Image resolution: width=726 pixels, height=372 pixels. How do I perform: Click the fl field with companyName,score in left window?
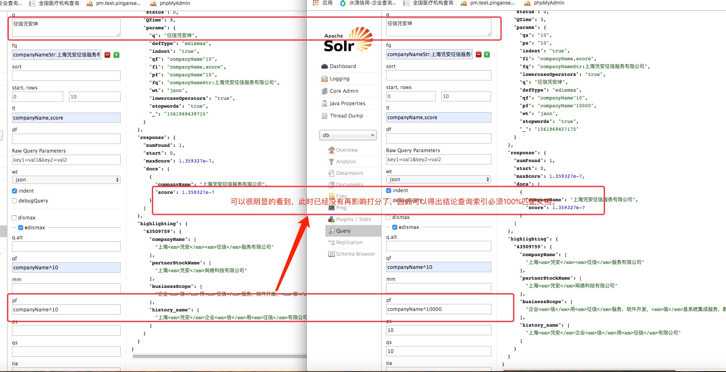pos(66,118)
